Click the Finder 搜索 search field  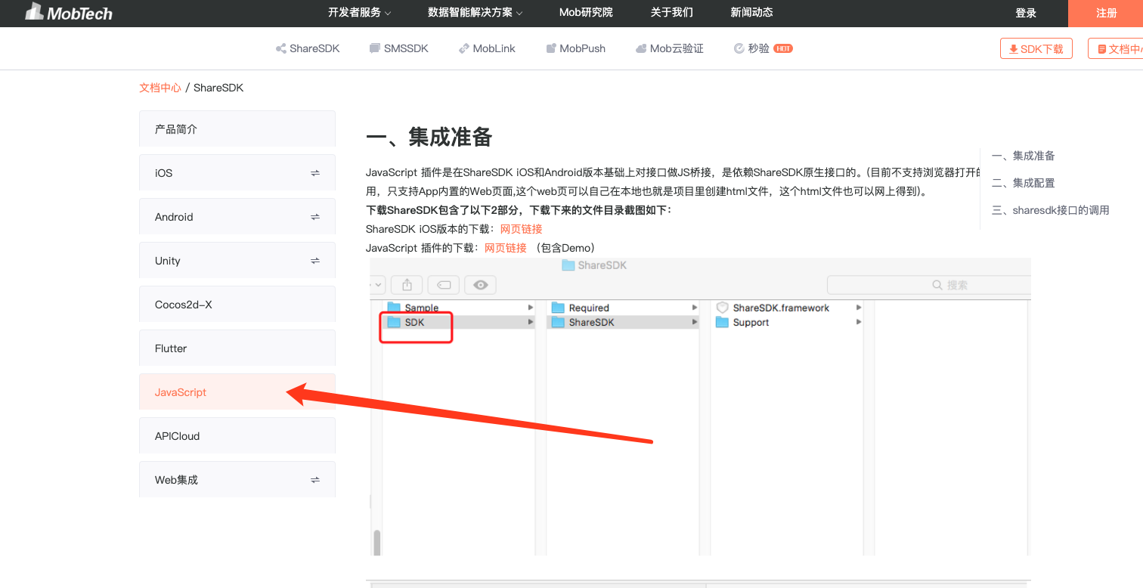[929, 285]
